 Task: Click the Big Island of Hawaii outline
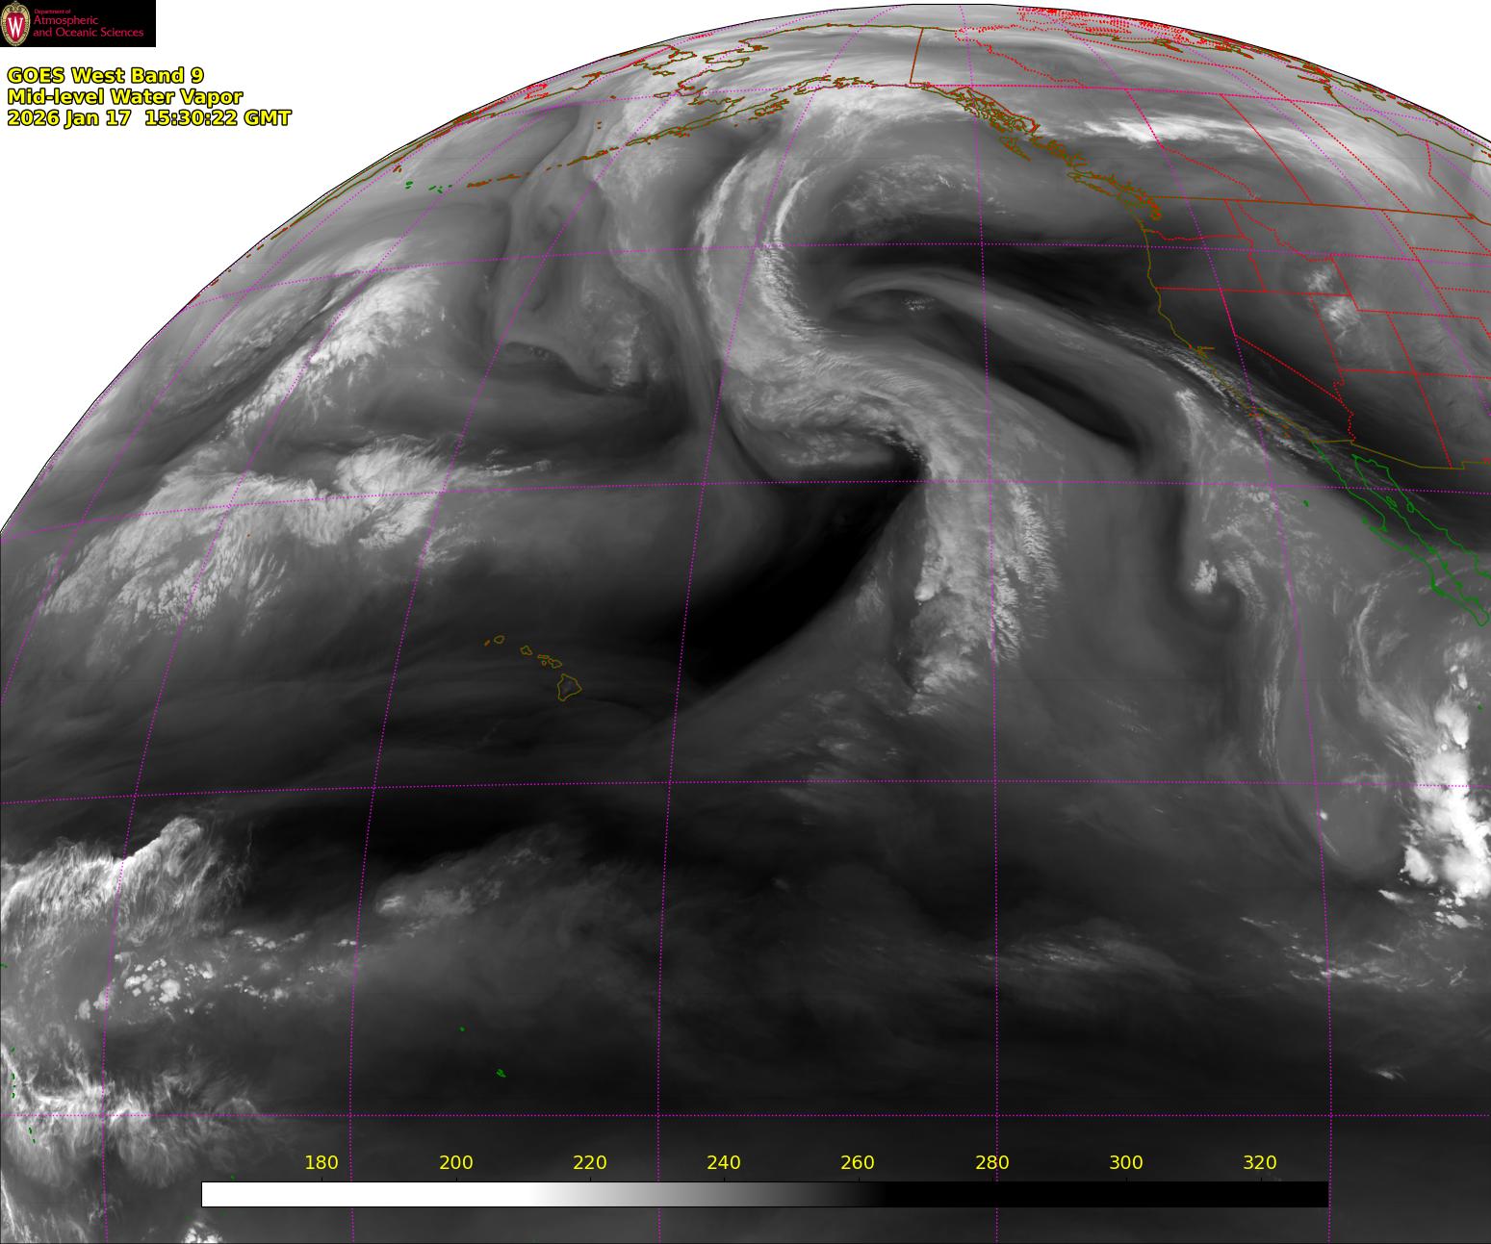click(x=570, y=686)
